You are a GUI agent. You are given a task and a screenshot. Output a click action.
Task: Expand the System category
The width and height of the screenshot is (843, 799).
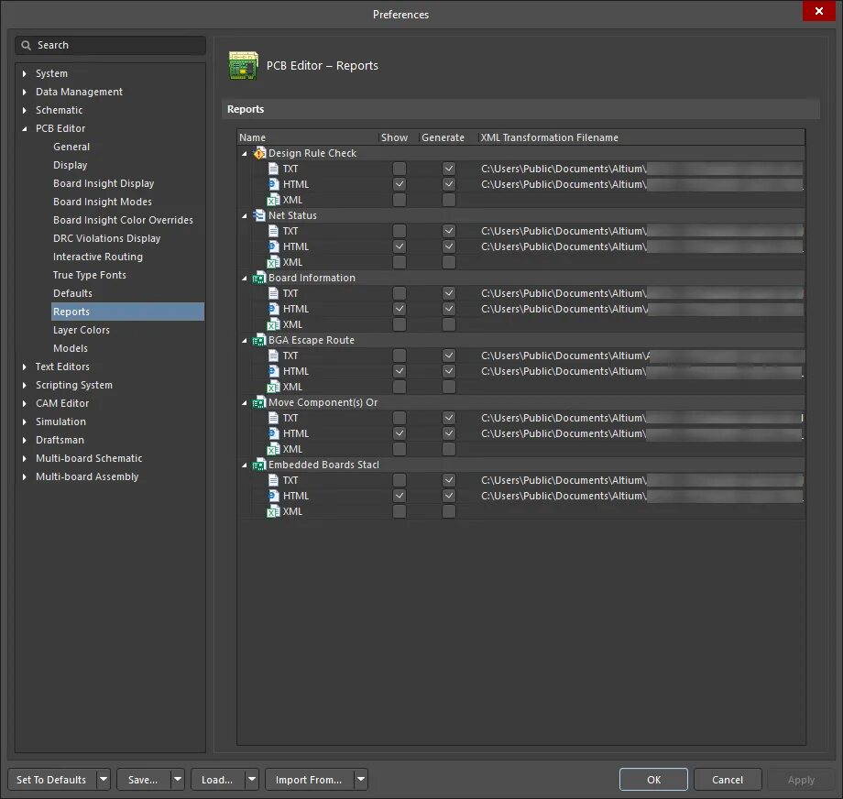click(25, 73)
